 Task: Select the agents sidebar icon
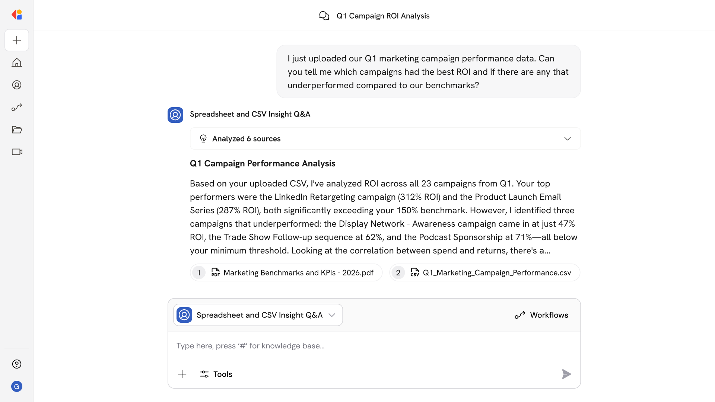coord(17,85)
